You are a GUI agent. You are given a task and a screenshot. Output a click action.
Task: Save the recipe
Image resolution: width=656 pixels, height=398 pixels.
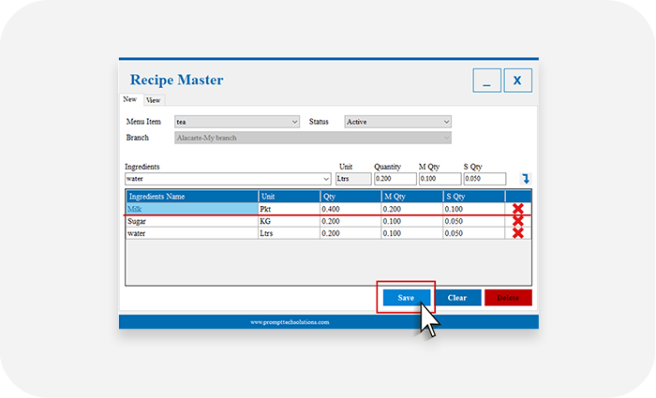(x=406, y=298)
